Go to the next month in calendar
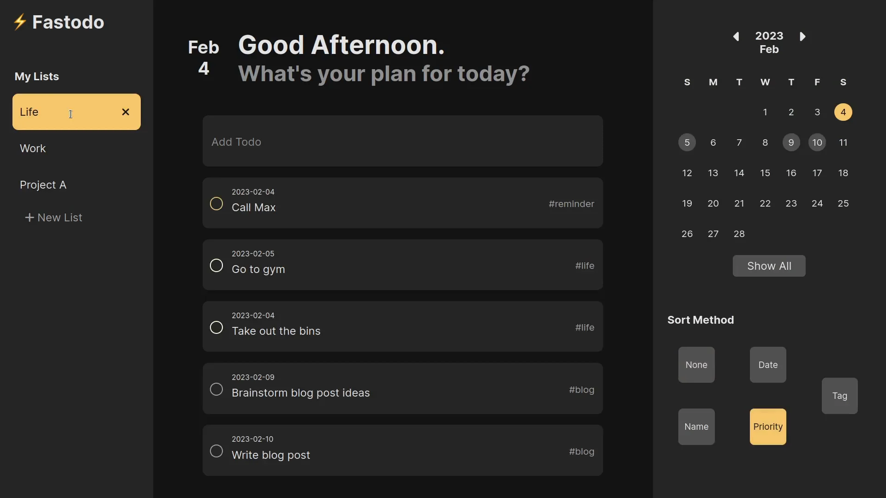This screenshot has width=886, height=498. (x=802, y=36)
